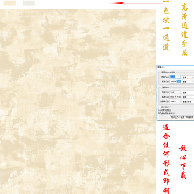Toggle the Constrain Proportions checkbox
194x194 pixels.
click(x=160, y=110)
